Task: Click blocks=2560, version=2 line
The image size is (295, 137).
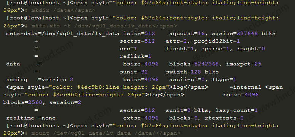Action: 42,102
